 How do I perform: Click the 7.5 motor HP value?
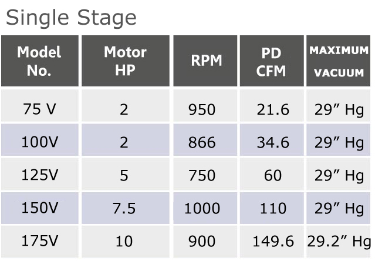point(124,208)
